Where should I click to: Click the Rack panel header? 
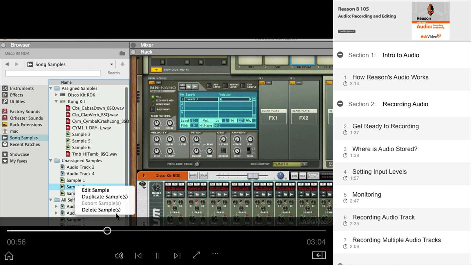tap(231, 52)
